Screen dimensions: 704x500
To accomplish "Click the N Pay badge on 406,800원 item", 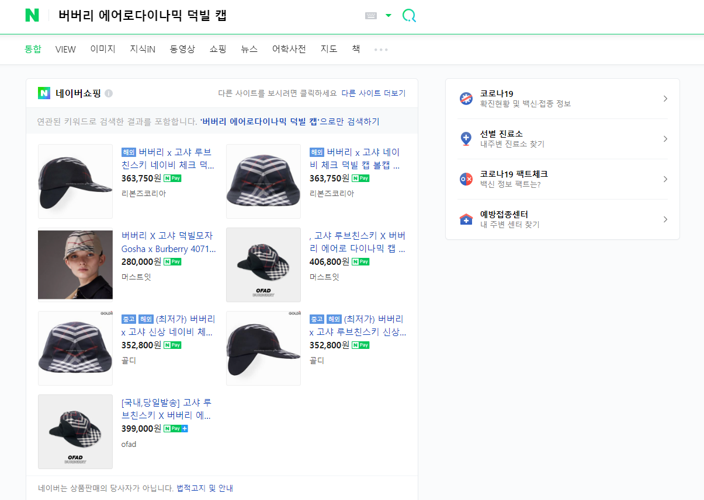I will [360, 262].
